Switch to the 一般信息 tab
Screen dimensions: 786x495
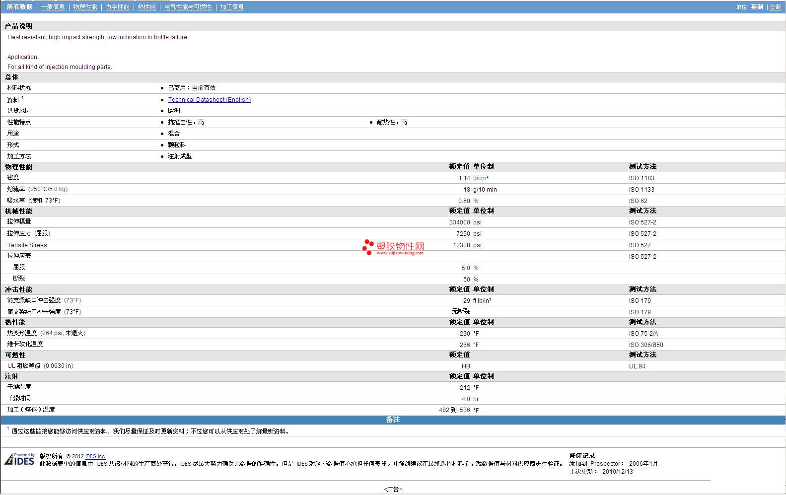(53, 7)
